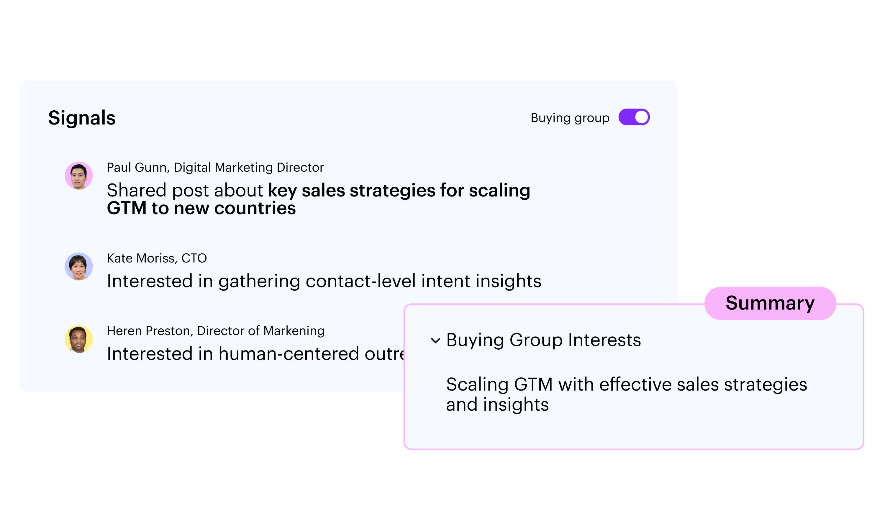The width and height of the screenshot is (885, 531).
Task: Click the Buying group label
Action: tap(569, 118)
